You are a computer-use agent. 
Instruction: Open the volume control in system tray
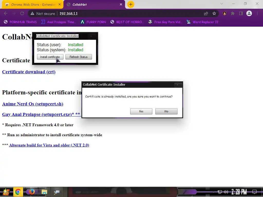226,192
